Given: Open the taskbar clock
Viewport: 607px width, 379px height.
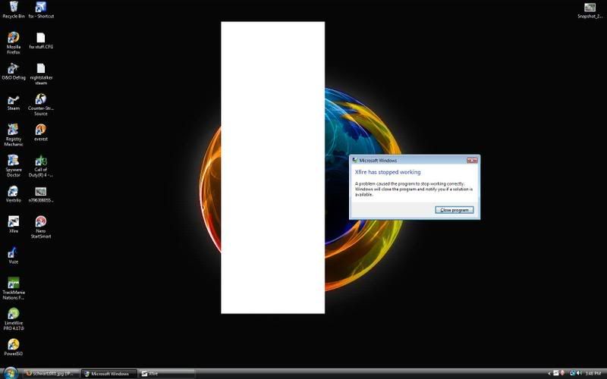Looking at the screenshot, I should [593, 373].
